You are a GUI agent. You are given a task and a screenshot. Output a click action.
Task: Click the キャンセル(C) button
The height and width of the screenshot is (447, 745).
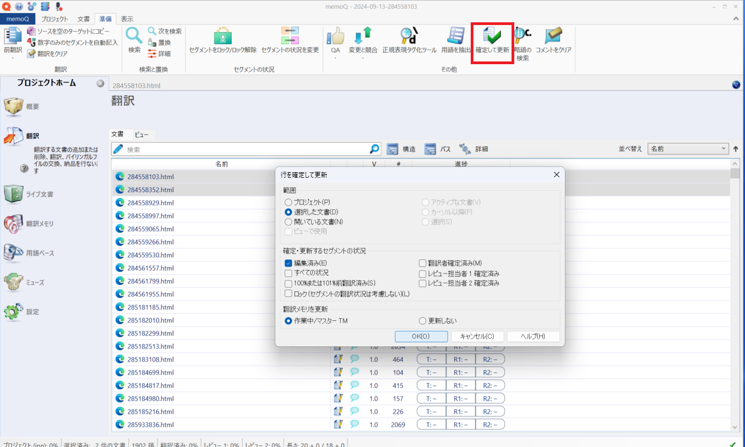tap(477, 336)
